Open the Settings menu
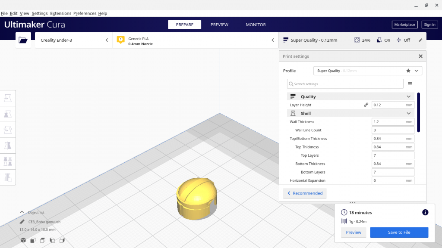This screenshot has width=442, height=248. [40, 13]
